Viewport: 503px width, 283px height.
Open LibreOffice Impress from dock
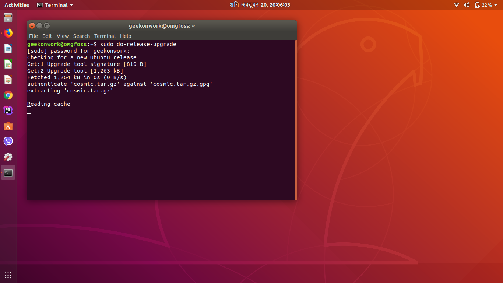[x=8, y=80]
